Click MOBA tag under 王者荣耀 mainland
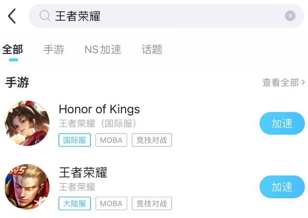Screen dimensions: 308x218 (111, 203)
